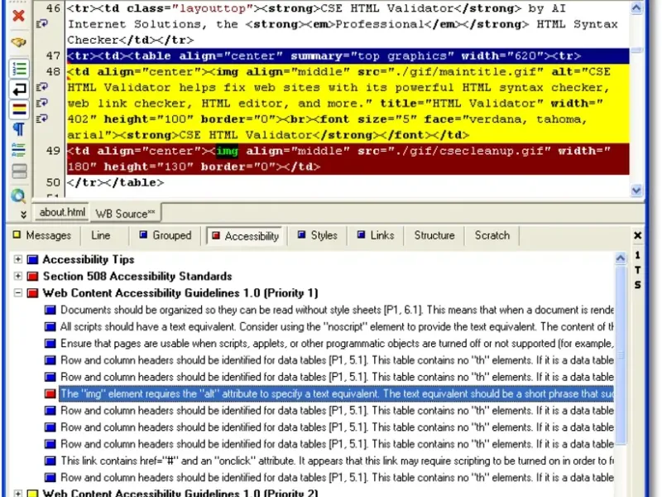Select 'Ensure that pages are usable' message
Viewport: 662px width, 497px height.
pos(337,343)
